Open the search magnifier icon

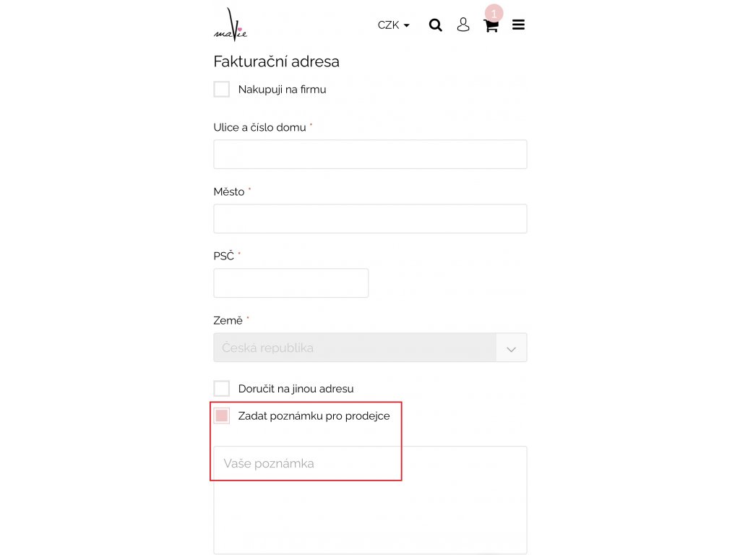point(435,25)
